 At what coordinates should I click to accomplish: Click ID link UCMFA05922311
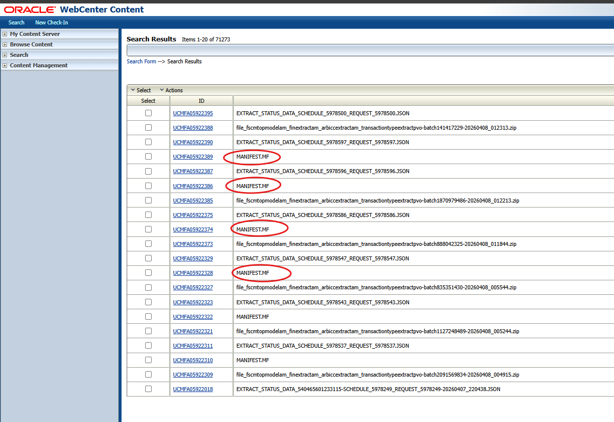(x=193, y=346)
